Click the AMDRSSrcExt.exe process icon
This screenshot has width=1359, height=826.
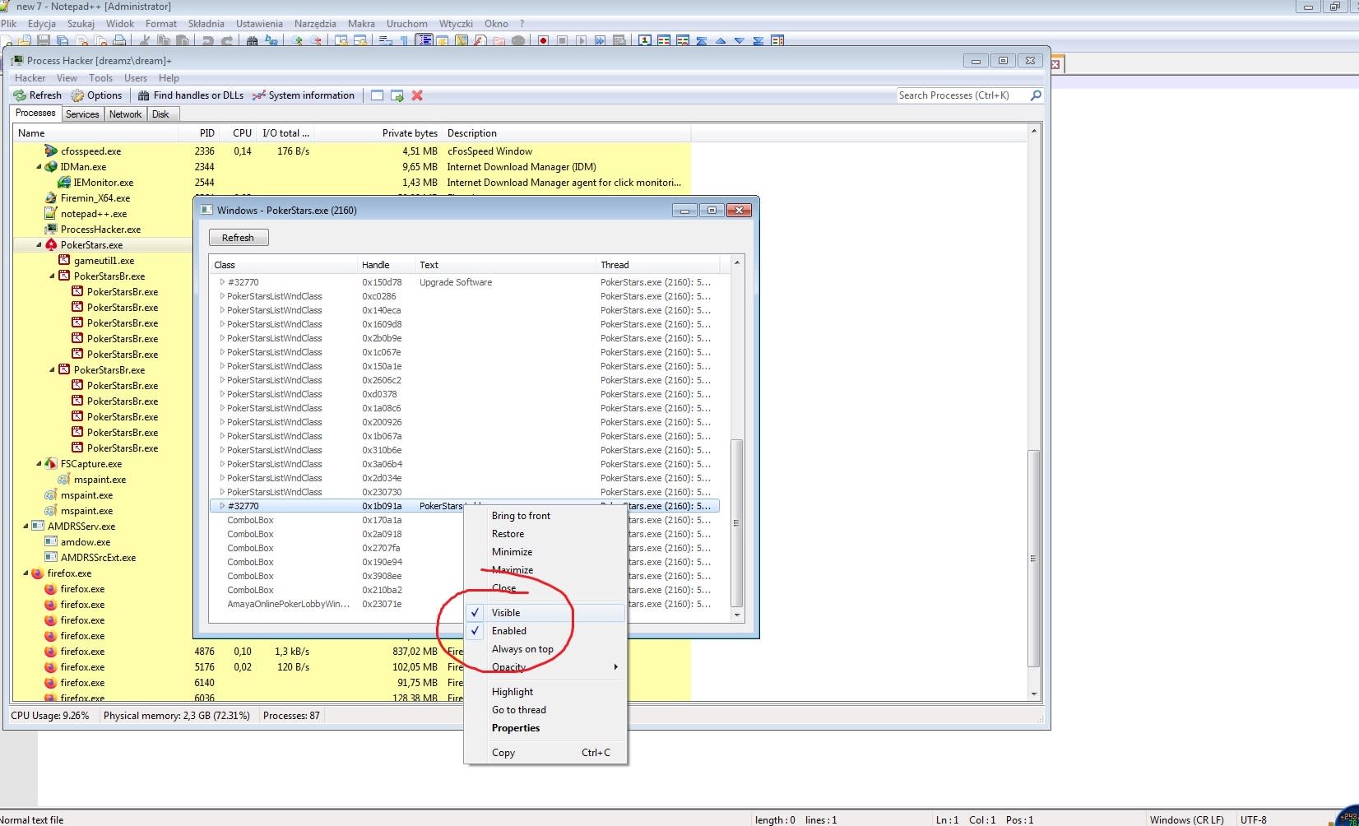[x=51, y=558]
